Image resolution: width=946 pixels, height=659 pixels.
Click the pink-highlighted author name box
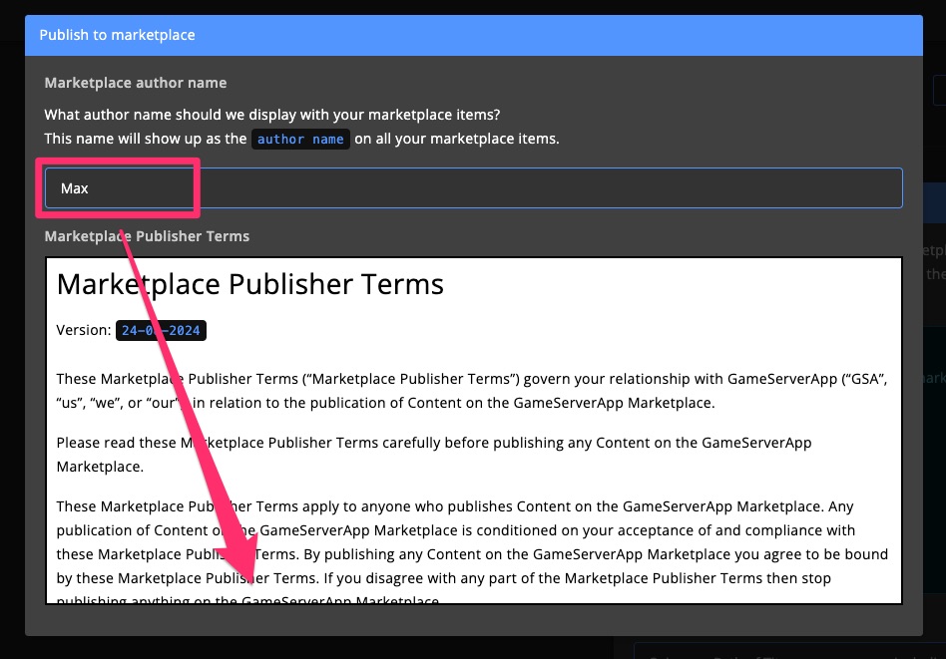coord(120,187)
